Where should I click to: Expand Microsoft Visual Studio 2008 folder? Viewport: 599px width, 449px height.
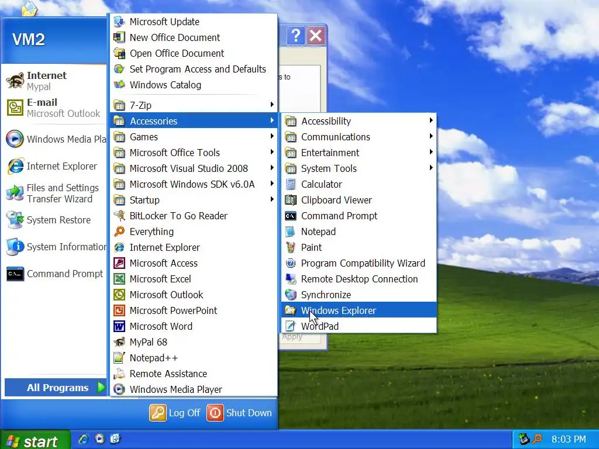click(x=194, y=168)
